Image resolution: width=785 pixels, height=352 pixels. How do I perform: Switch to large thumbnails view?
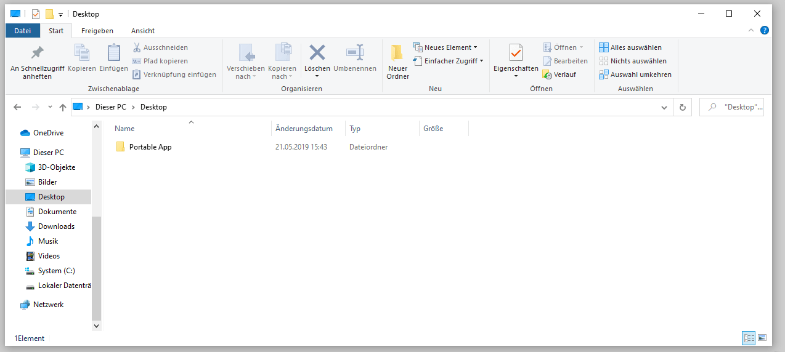coord(762,338)
